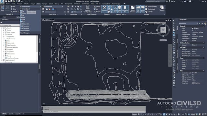This screenshot has height=116, width=207.
Task: Choose NE Isometric view
Action: pos(25,28)
